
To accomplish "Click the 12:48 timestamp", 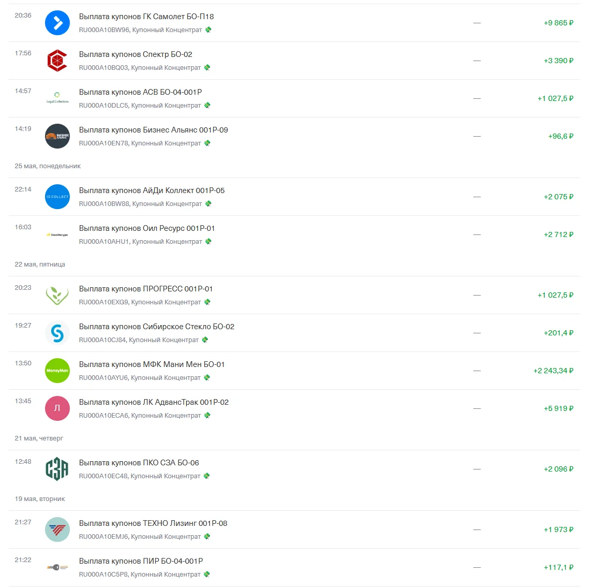I will (x=23, y=461).
